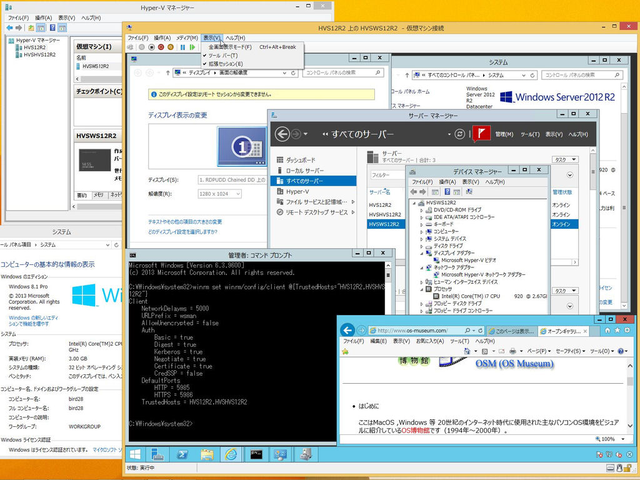The width and height of the screenshot is (640, 480).
Task: Click the Internet Explorer home icon
Action: 607,330
